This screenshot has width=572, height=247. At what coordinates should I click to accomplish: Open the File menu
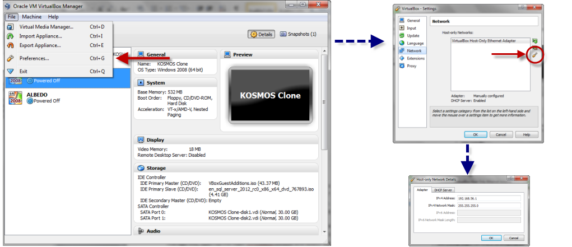click(11, 17)
